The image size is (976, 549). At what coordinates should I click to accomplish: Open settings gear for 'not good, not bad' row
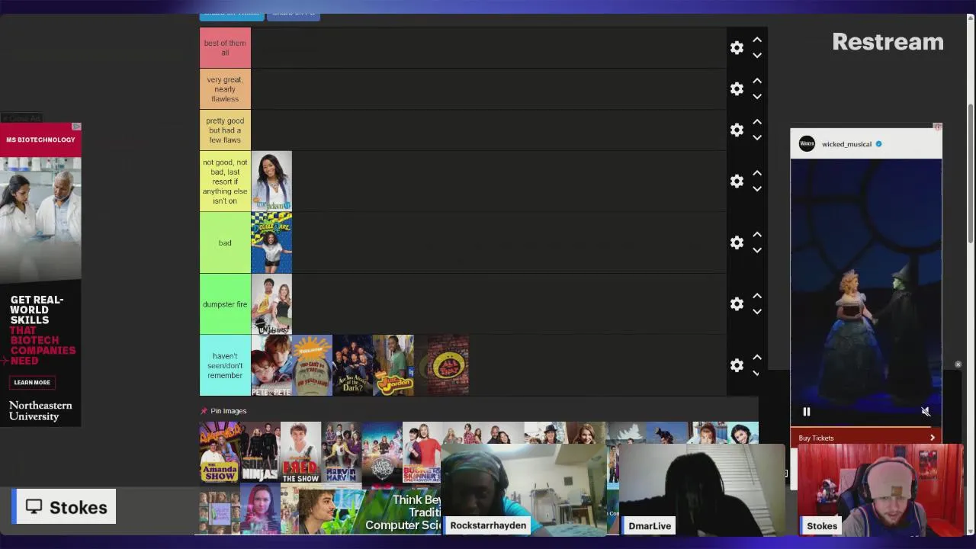tap(737, 181)
